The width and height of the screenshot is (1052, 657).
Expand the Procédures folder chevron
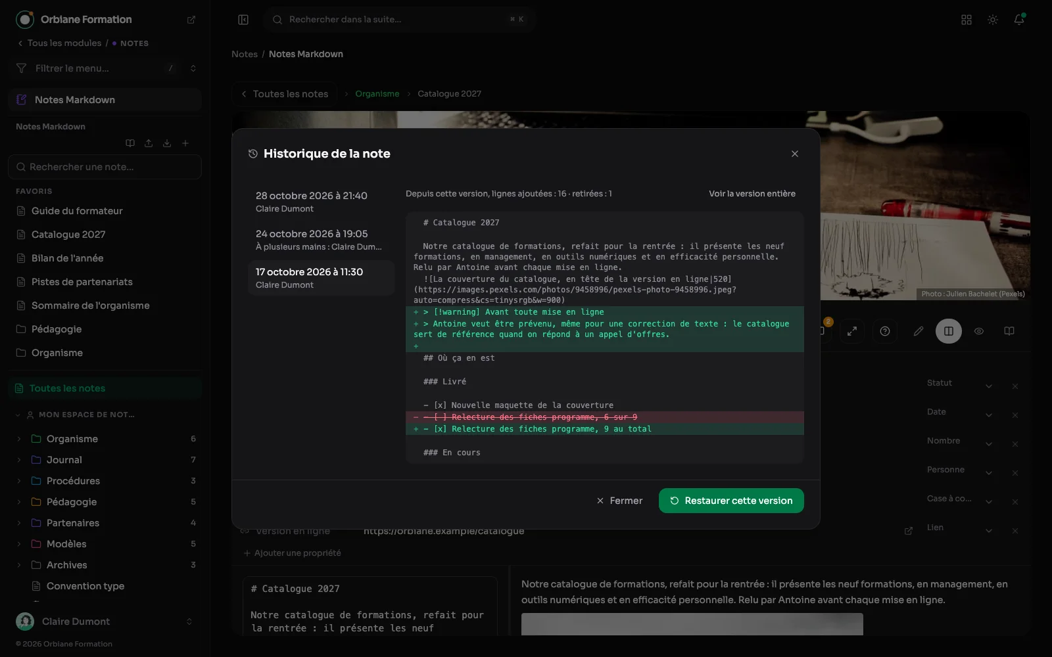(19, 481)
